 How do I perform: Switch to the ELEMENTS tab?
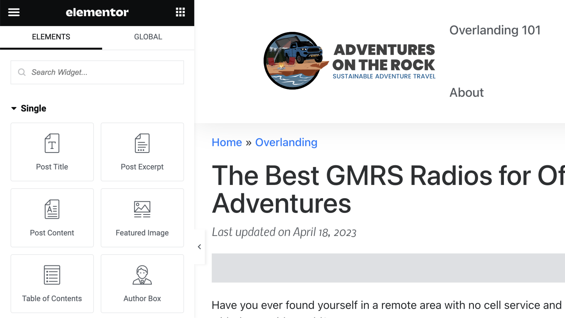click(x=51, y=36)
